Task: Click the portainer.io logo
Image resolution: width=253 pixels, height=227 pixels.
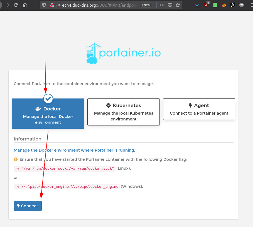Action: [123, 53]
